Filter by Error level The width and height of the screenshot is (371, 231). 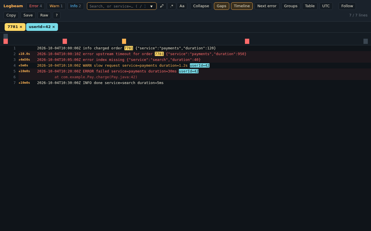point(36,6)
